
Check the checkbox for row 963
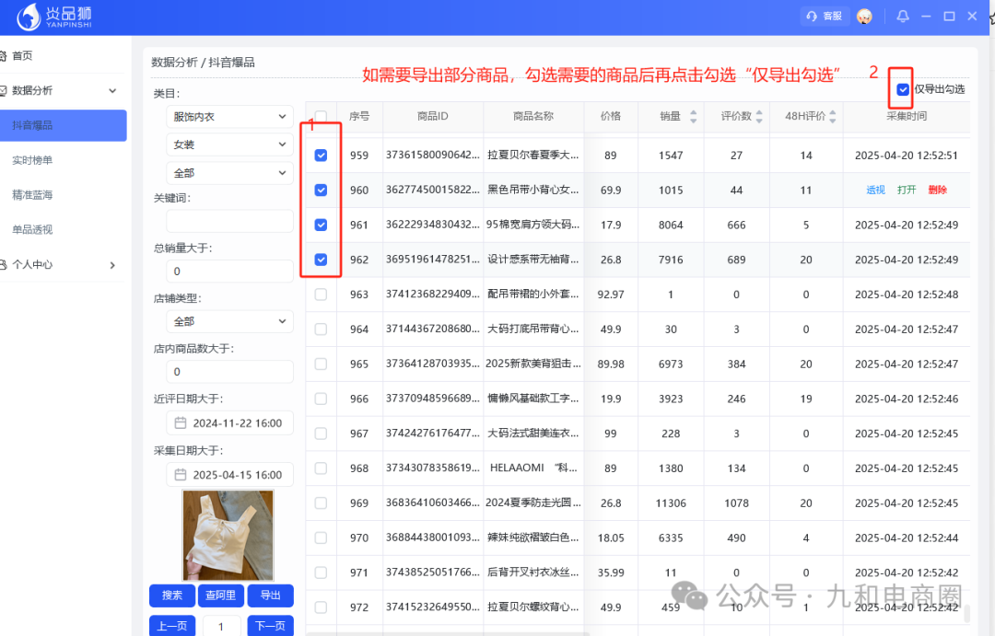click(321, 294)
